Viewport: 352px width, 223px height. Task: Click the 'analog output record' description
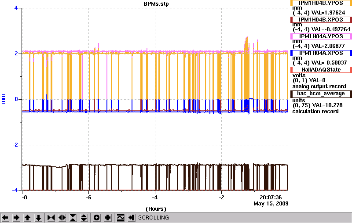(x=319, y=86)
